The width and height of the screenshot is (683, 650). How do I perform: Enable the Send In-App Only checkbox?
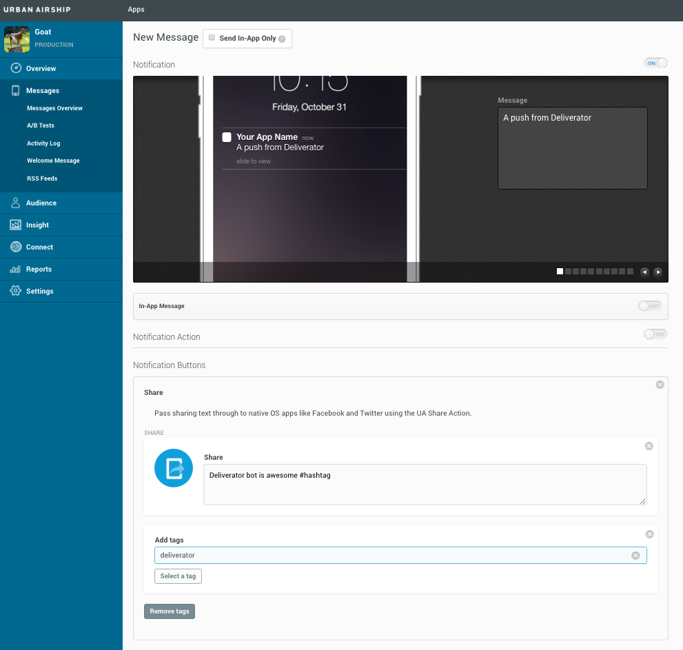[212, 38]
